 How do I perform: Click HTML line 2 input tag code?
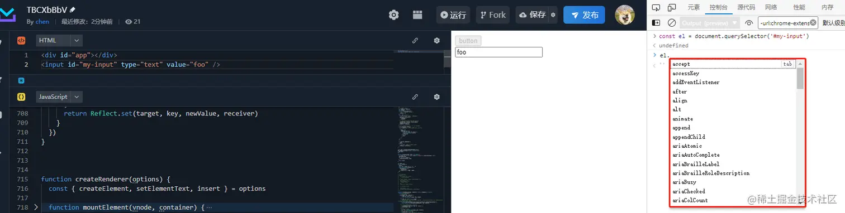point(130,65)
